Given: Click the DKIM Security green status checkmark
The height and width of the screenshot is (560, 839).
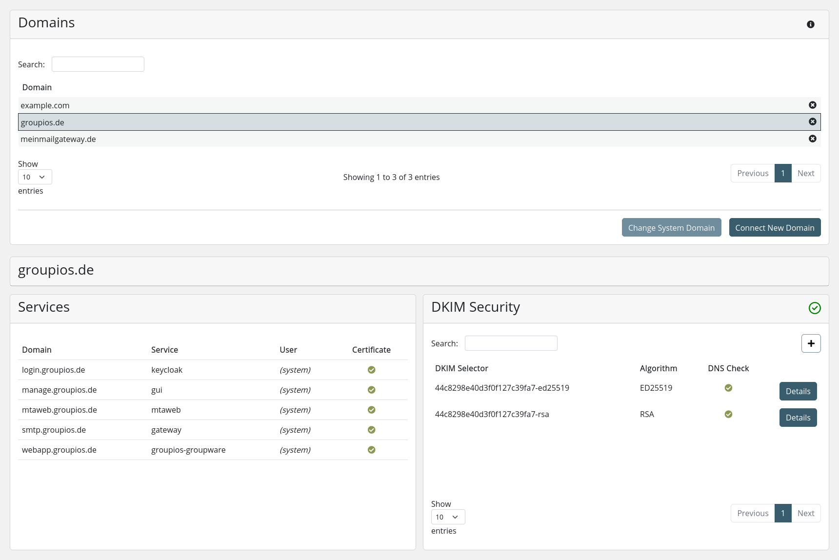Looking at the screenshot, I should 814,308.
